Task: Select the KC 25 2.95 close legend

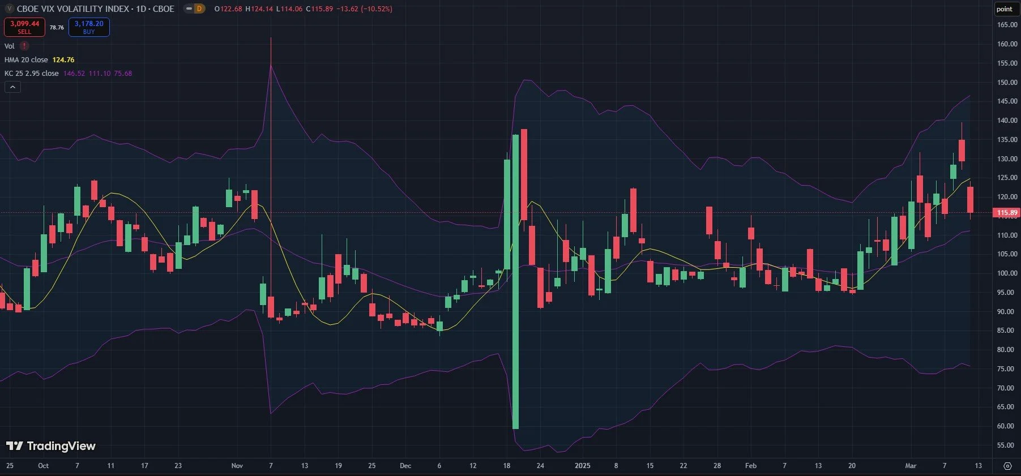Action: coord(31,73)
